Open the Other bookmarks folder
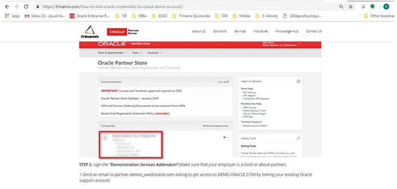The width and height of the screenshot is (397, 189). (x=379, y=16)
